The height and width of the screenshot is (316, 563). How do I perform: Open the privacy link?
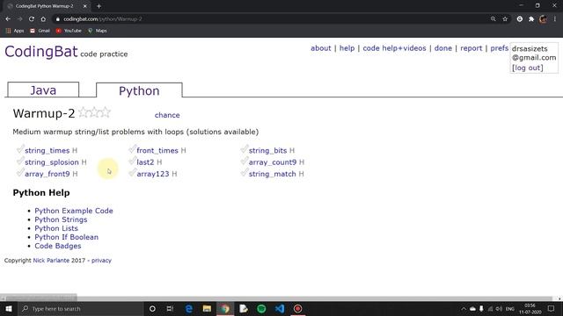coord(101,261)
